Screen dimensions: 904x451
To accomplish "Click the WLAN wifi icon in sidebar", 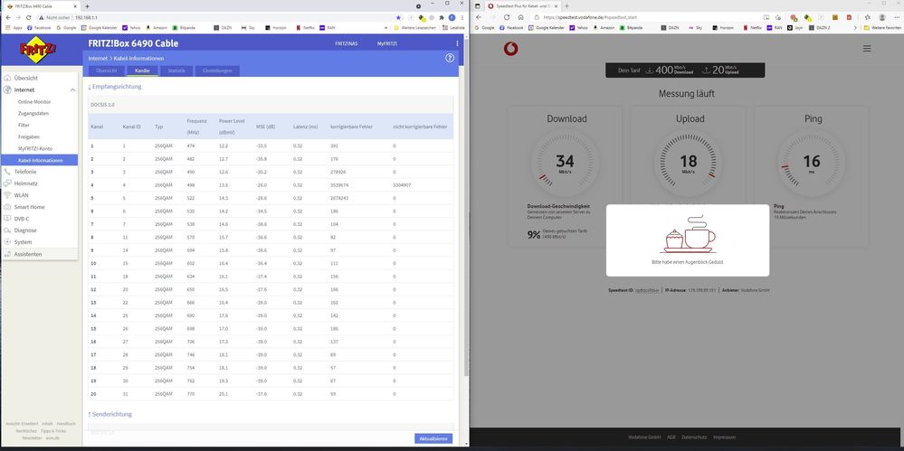I will click(x=7, y=195).
